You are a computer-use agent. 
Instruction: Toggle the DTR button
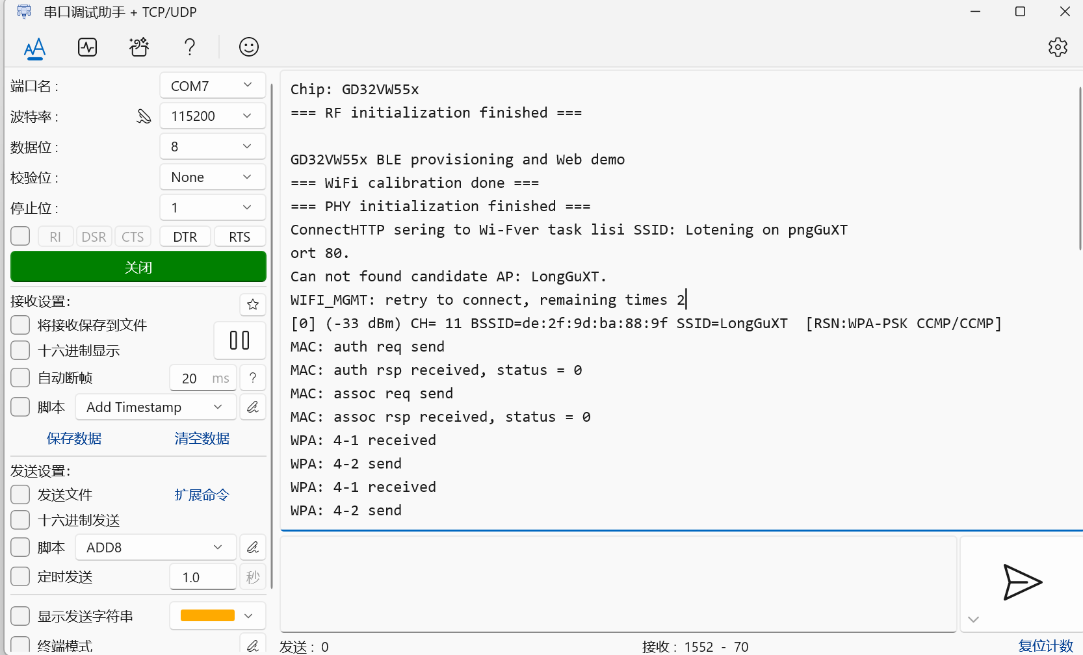coord(185,237)
